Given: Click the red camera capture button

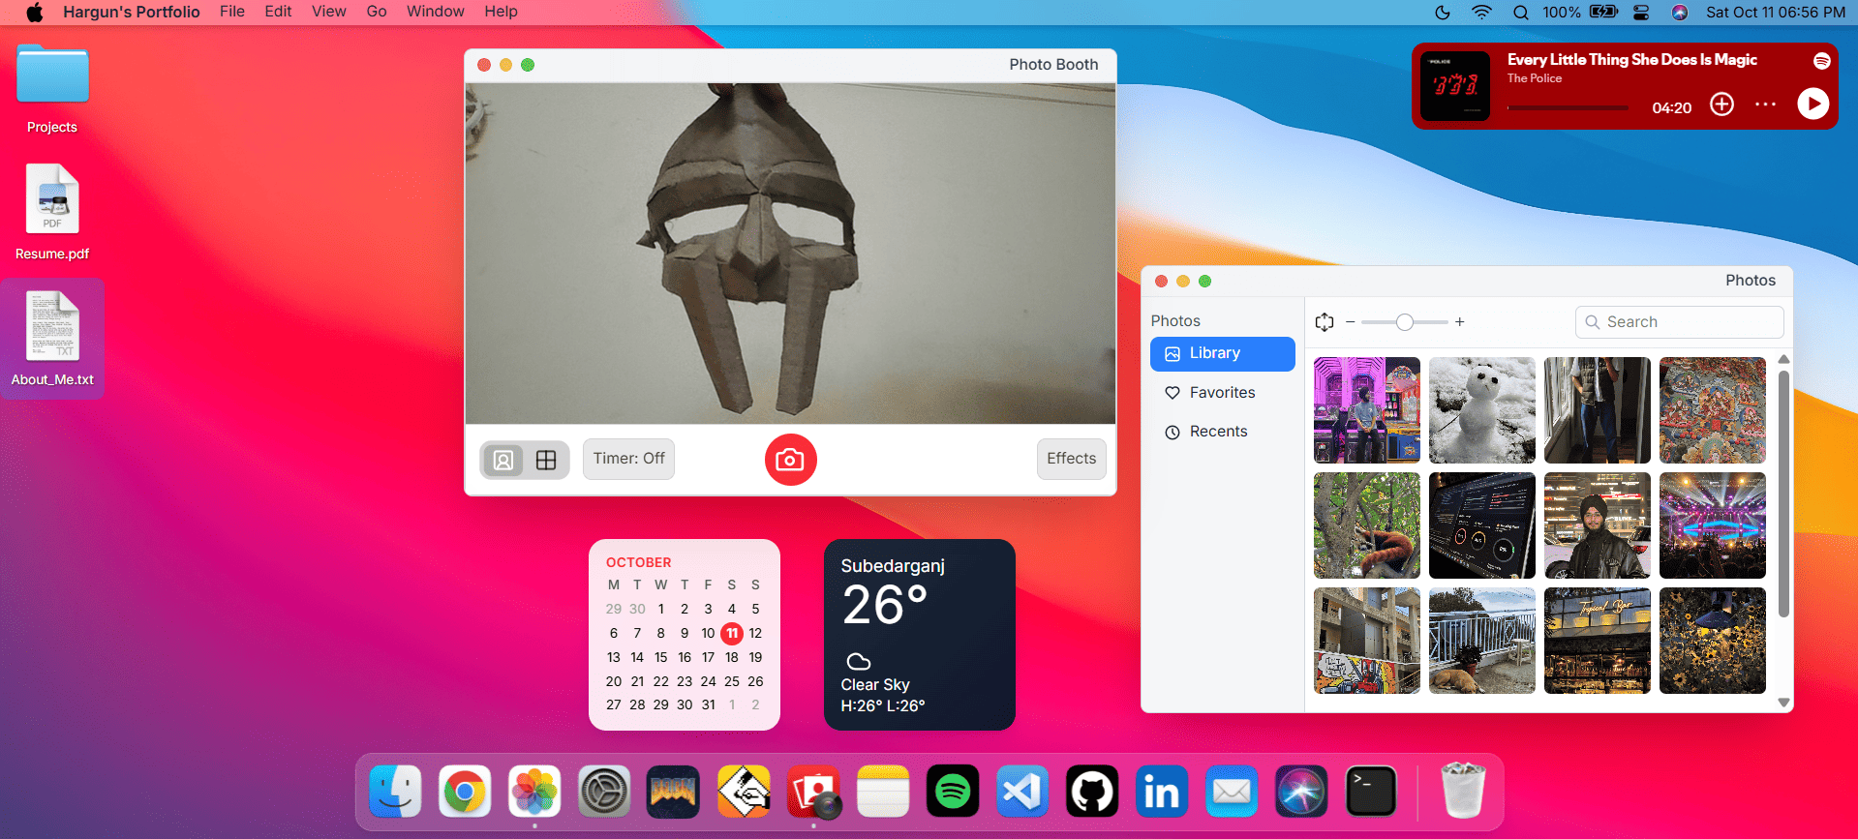Looking at the screenshot, I should coord(790,460).
